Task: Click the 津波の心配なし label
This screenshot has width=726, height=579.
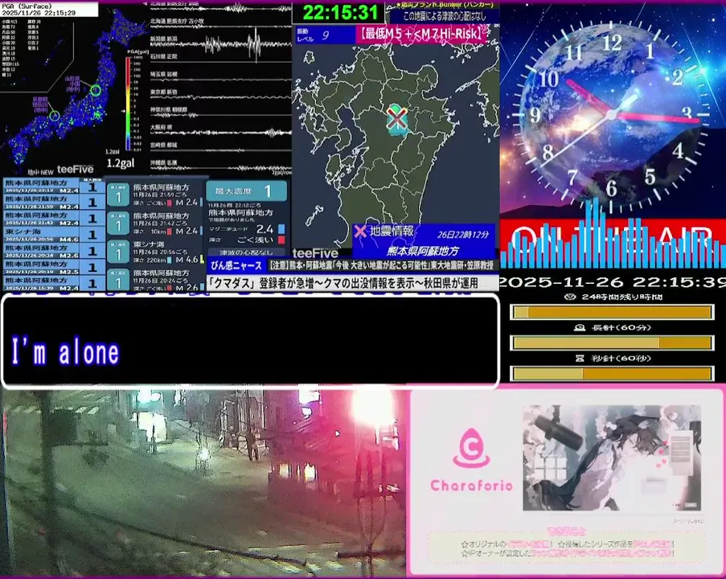Action: (245, 253)
